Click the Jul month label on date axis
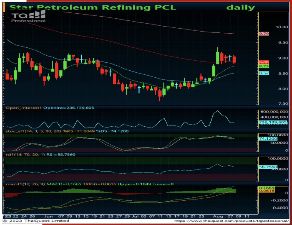This screenshot has width=292, height=225. [x=135, y=216]
